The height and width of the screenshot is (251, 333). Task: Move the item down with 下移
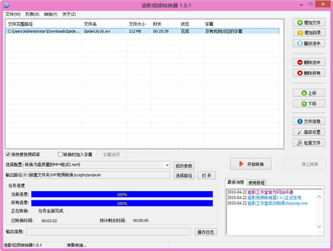309,104
